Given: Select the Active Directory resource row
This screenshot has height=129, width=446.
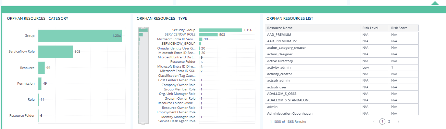Looking at the screenshot, I should coord(342,61).
